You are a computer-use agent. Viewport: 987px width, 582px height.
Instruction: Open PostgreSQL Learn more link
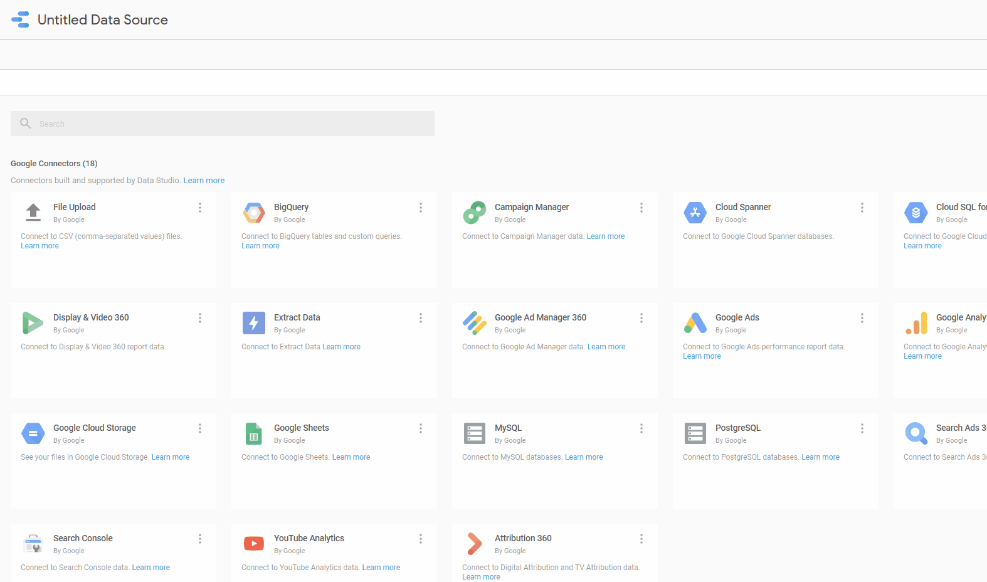click(x=820, y=457)
